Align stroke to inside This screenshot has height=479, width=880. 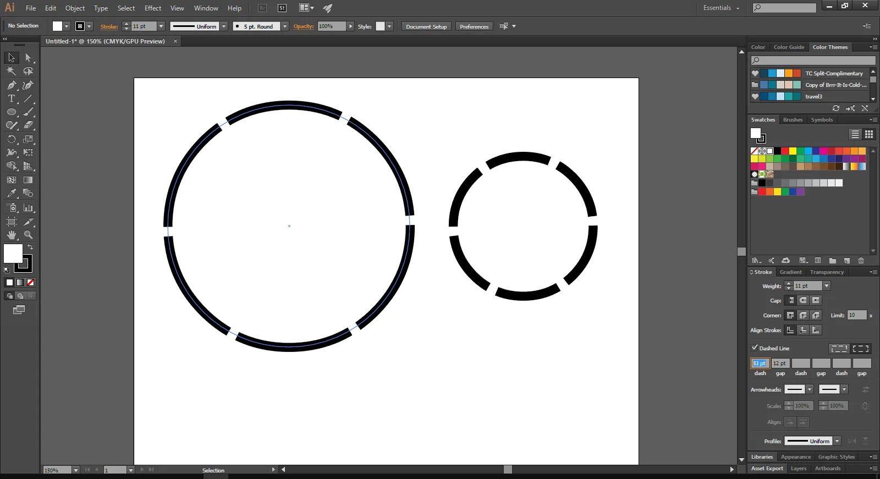803,330
